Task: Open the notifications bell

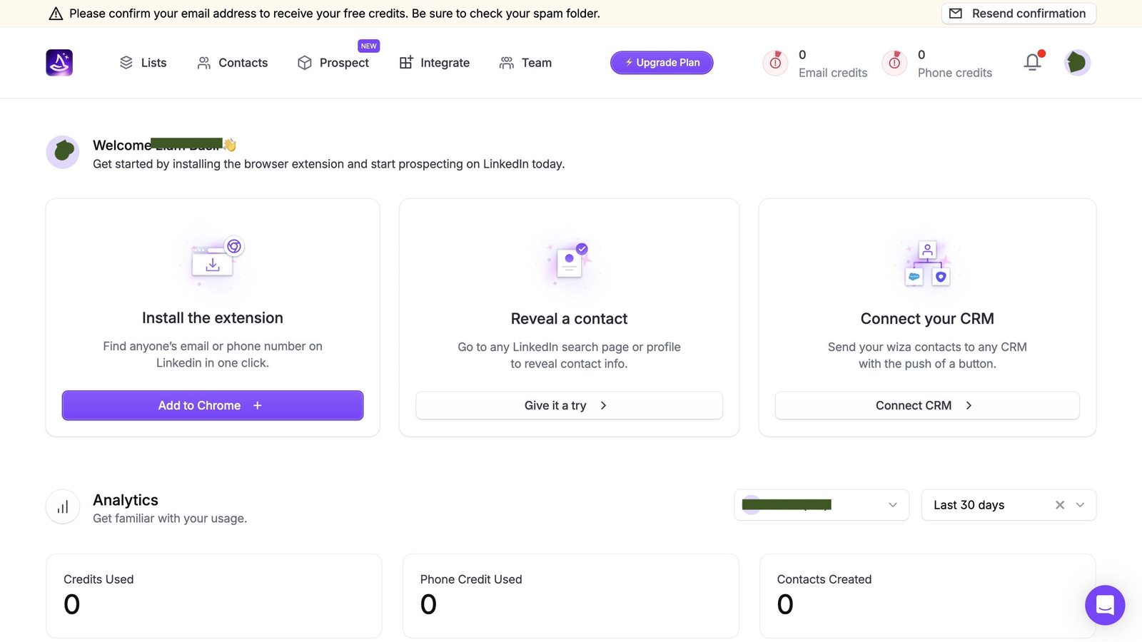Action: click(x=1033, y=62)
